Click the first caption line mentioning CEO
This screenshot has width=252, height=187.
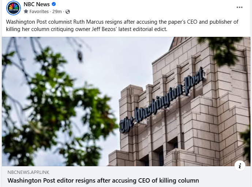coord(122,22)
